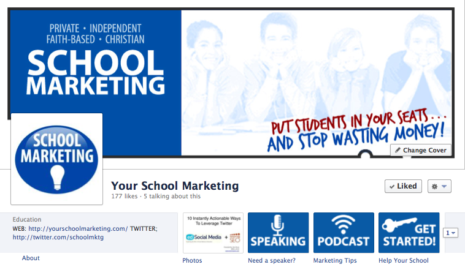Click the page title Your School Marketing
The height and width of the screenshot is (270, 465).
[x=175, y=186]
